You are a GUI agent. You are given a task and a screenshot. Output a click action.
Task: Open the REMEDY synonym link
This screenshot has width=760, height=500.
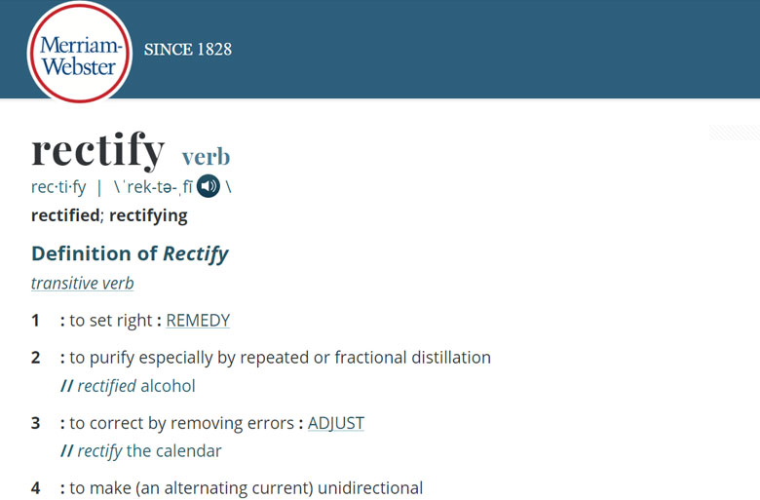click(x=198, y=321)
